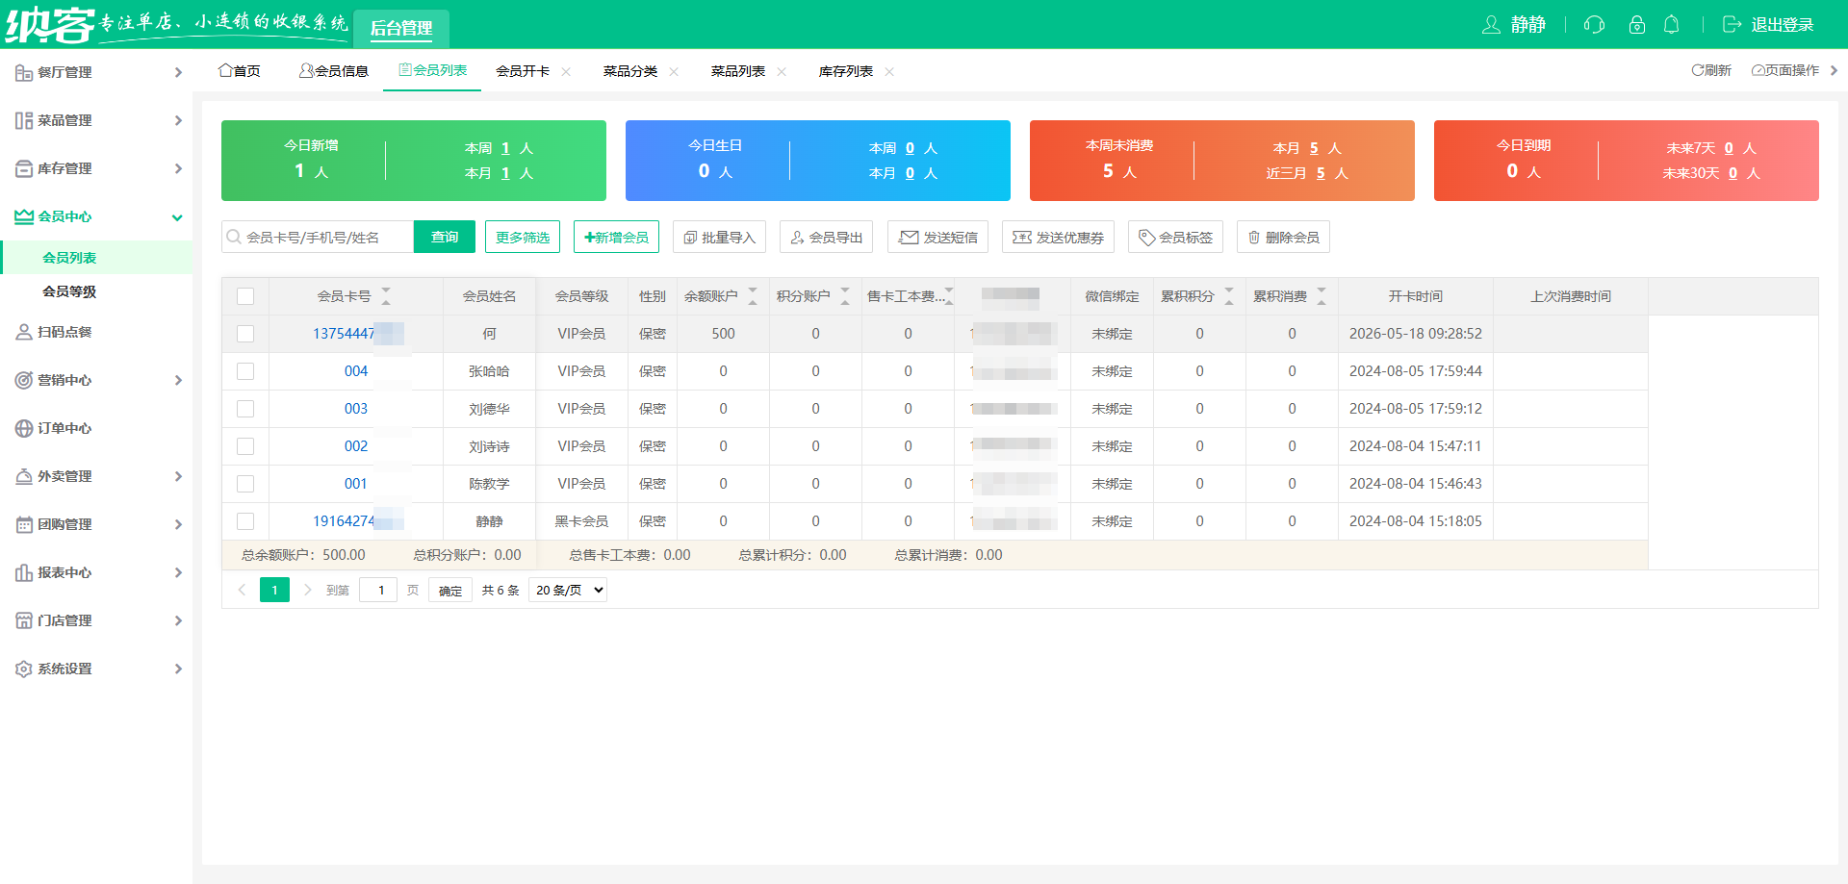Click the 报表中心 chart icon
The image size is (1848, 884).
(24, 572)
